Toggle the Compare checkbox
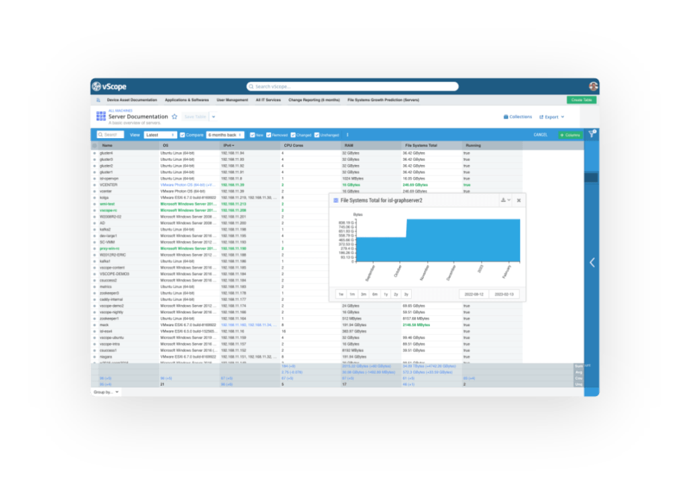 pos(183,135)
